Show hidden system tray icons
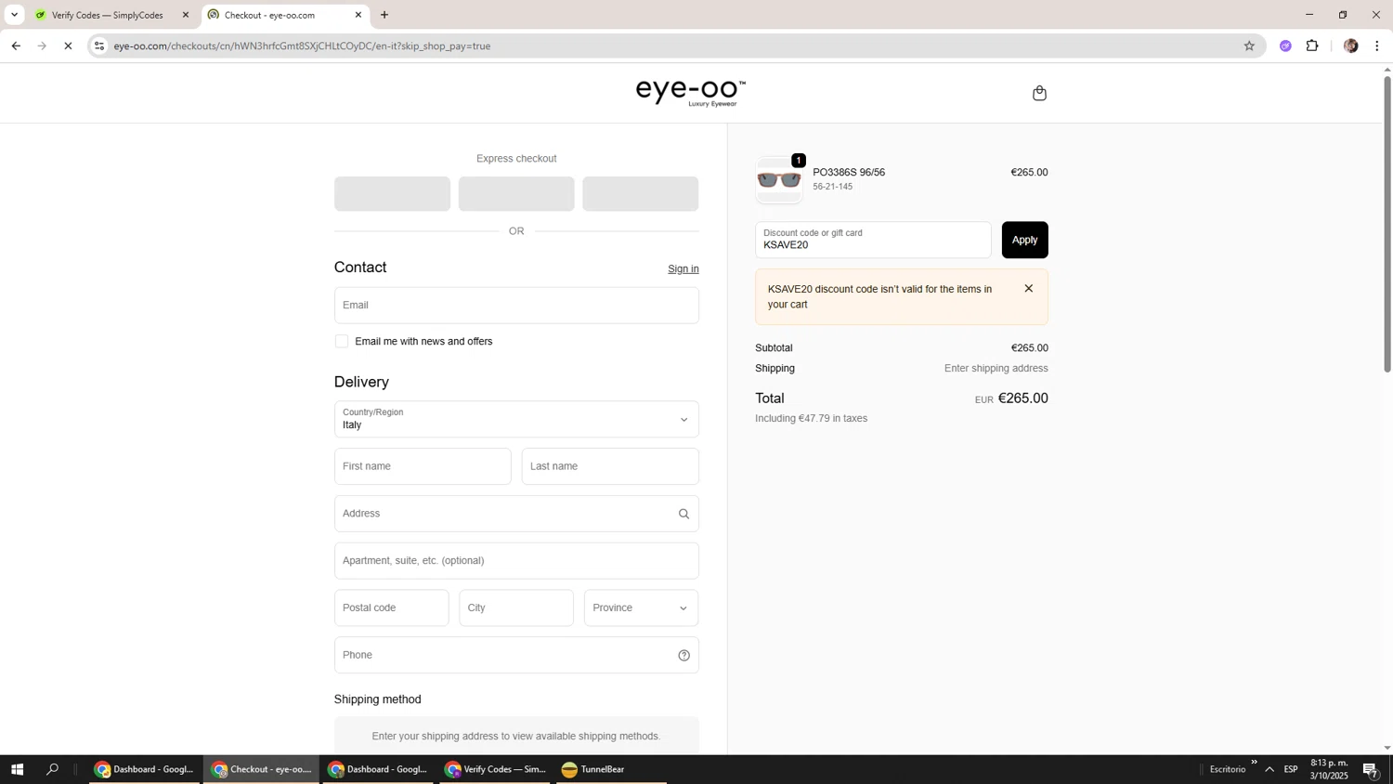The image size is (1393, 784). [1269, 769]
